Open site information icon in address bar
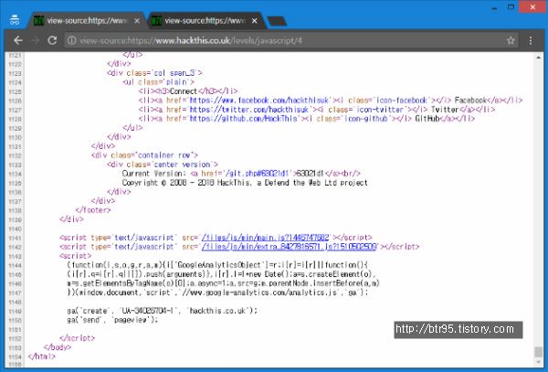This screenshot has height=372, width=548. coord(71,40)
